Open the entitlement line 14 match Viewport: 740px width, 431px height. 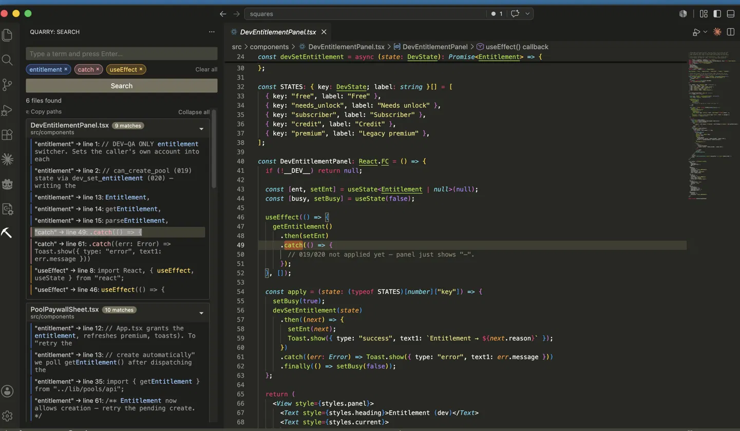click(x=118, y=209)
